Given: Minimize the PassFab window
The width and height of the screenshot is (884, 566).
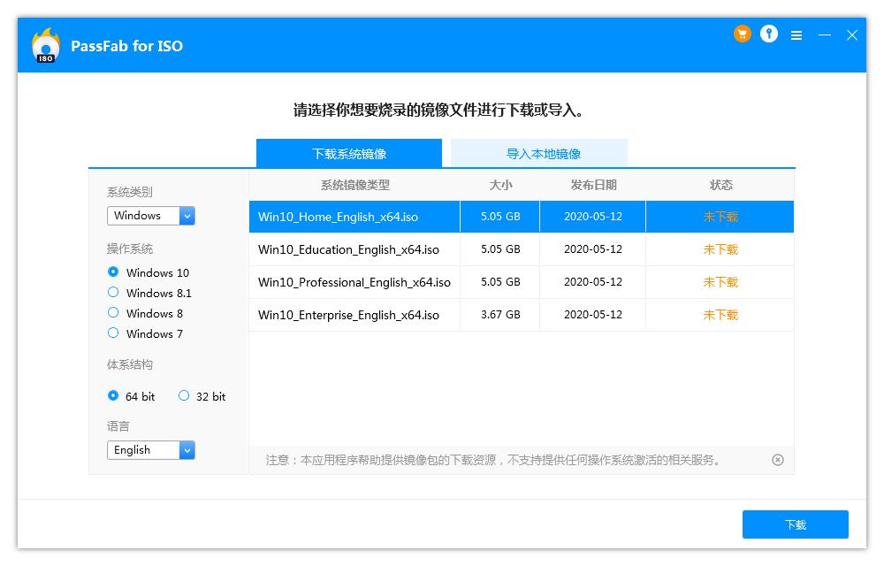Looking at the screenshot, I should [825, 34].
